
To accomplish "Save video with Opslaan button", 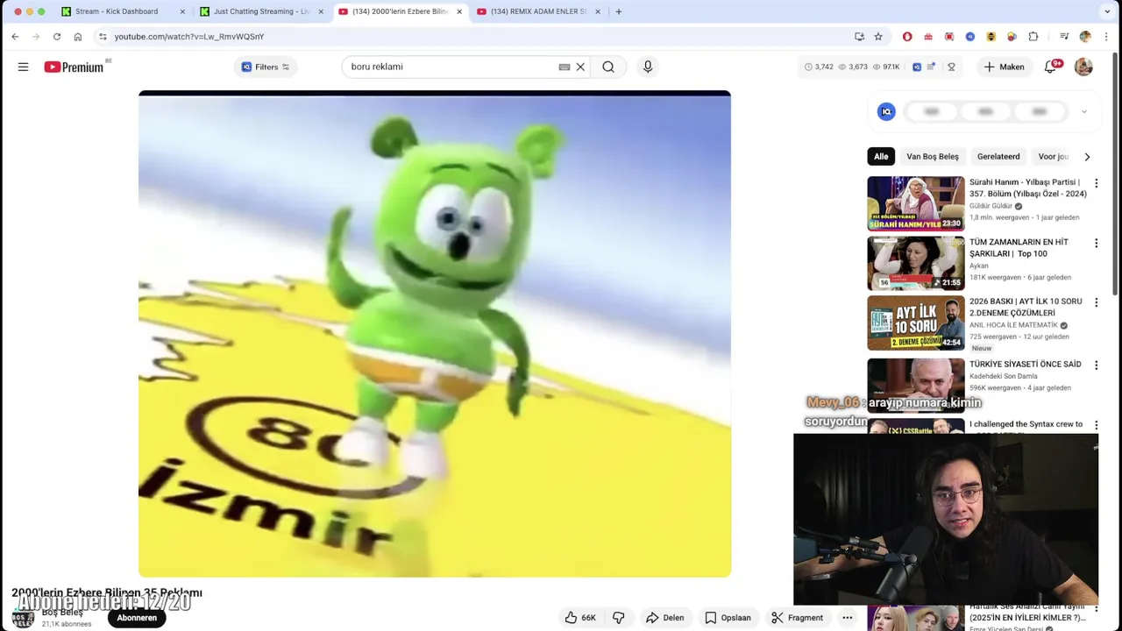I will (728, 618).
